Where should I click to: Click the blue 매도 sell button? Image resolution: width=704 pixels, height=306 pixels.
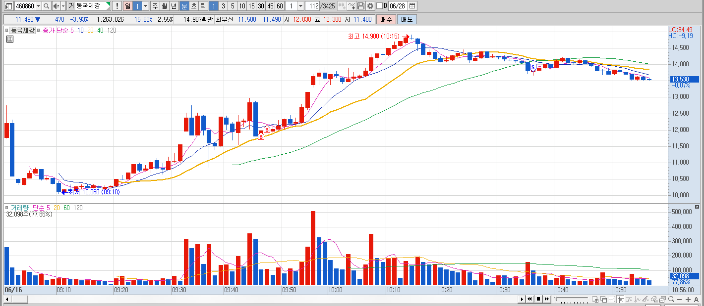coord(407,19)
